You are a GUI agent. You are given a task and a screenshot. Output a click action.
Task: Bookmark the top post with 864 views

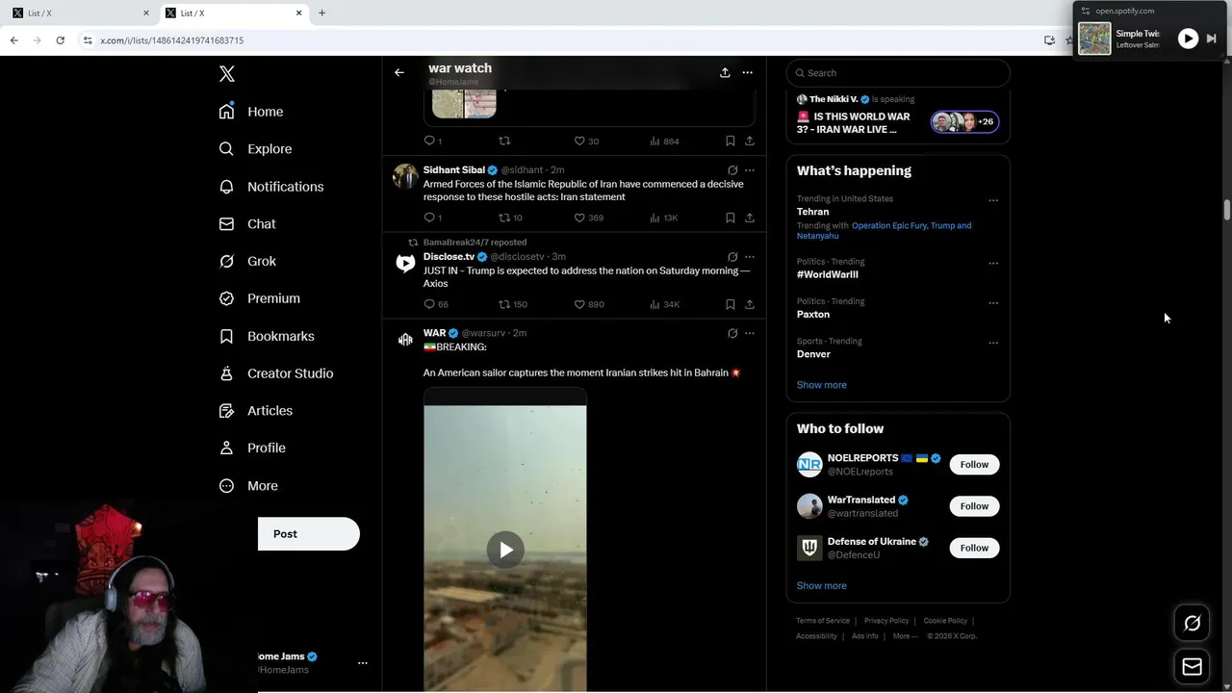(730, 141)
